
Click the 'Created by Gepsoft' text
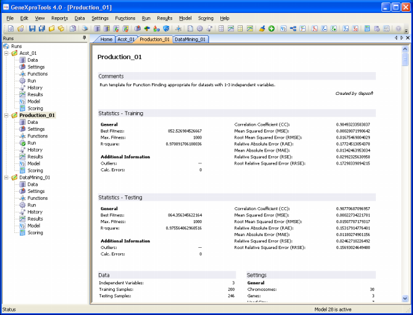click(x=354, y=93)
